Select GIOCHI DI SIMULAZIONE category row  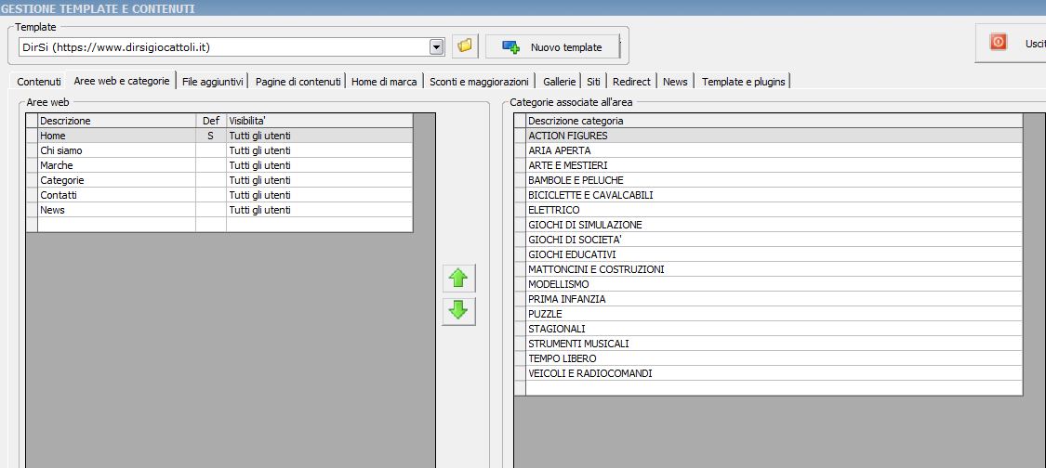click(769, 225)
